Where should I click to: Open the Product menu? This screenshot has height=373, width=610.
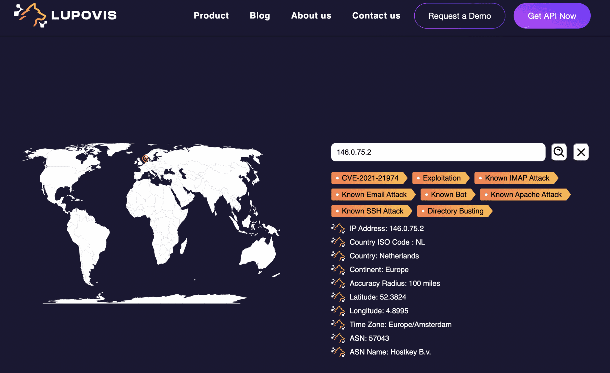coord(211,16)
